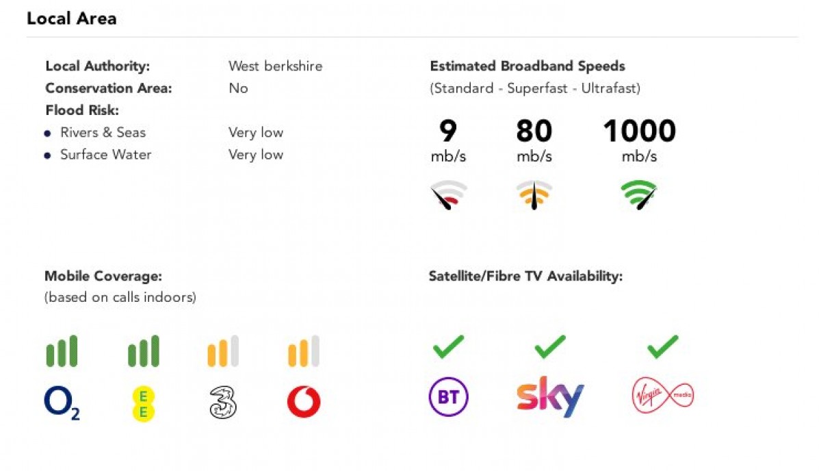821x471 pixels.
Task: Click the green ultrafast speed gauge icon
Action: pyautogui.click(x=639, y=195)
